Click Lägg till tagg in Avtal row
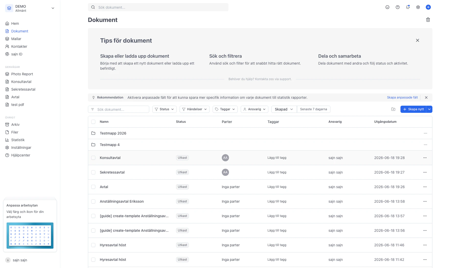 277,187
